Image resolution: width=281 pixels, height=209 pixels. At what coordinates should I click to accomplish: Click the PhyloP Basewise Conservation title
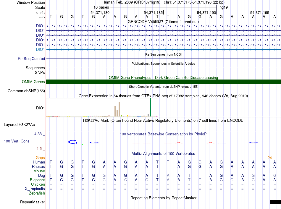(x=163, y=134)
